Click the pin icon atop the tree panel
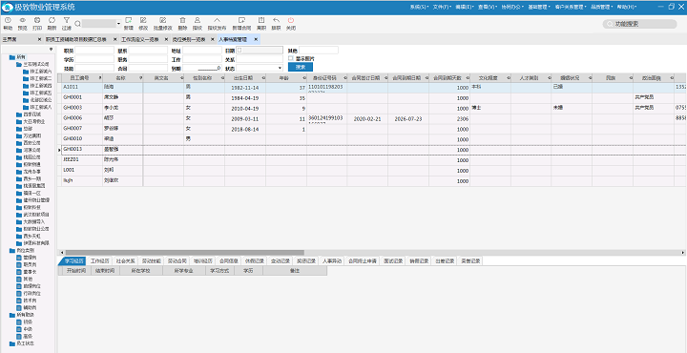687x353 pixels. click(x=51, y=49)
